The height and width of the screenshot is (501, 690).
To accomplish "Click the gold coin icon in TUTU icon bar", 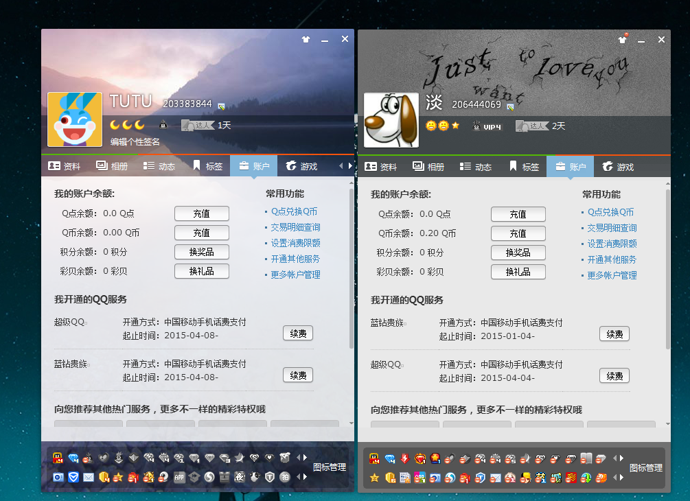I will (x=104, y=477).
